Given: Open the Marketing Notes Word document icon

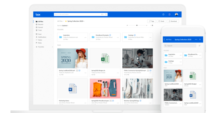Looking at the screenshot, I should pyautogui.click(x=73, y=89).
